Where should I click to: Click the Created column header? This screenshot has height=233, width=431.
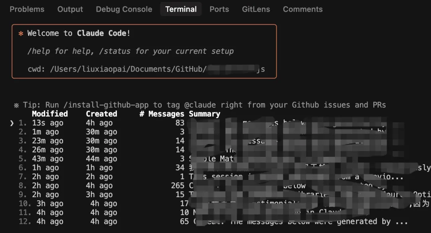101,113
